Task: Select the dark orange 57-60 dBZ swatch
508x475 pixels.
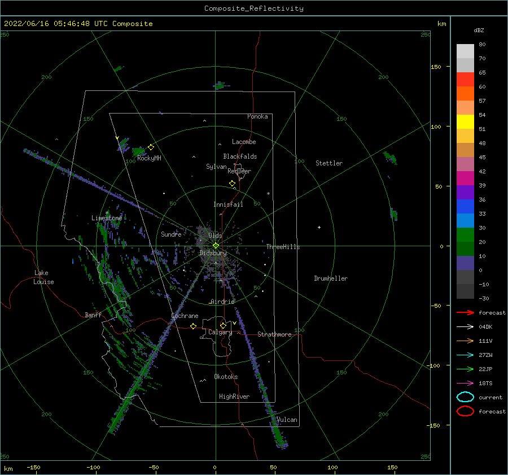Action: (x=465, y=94)
